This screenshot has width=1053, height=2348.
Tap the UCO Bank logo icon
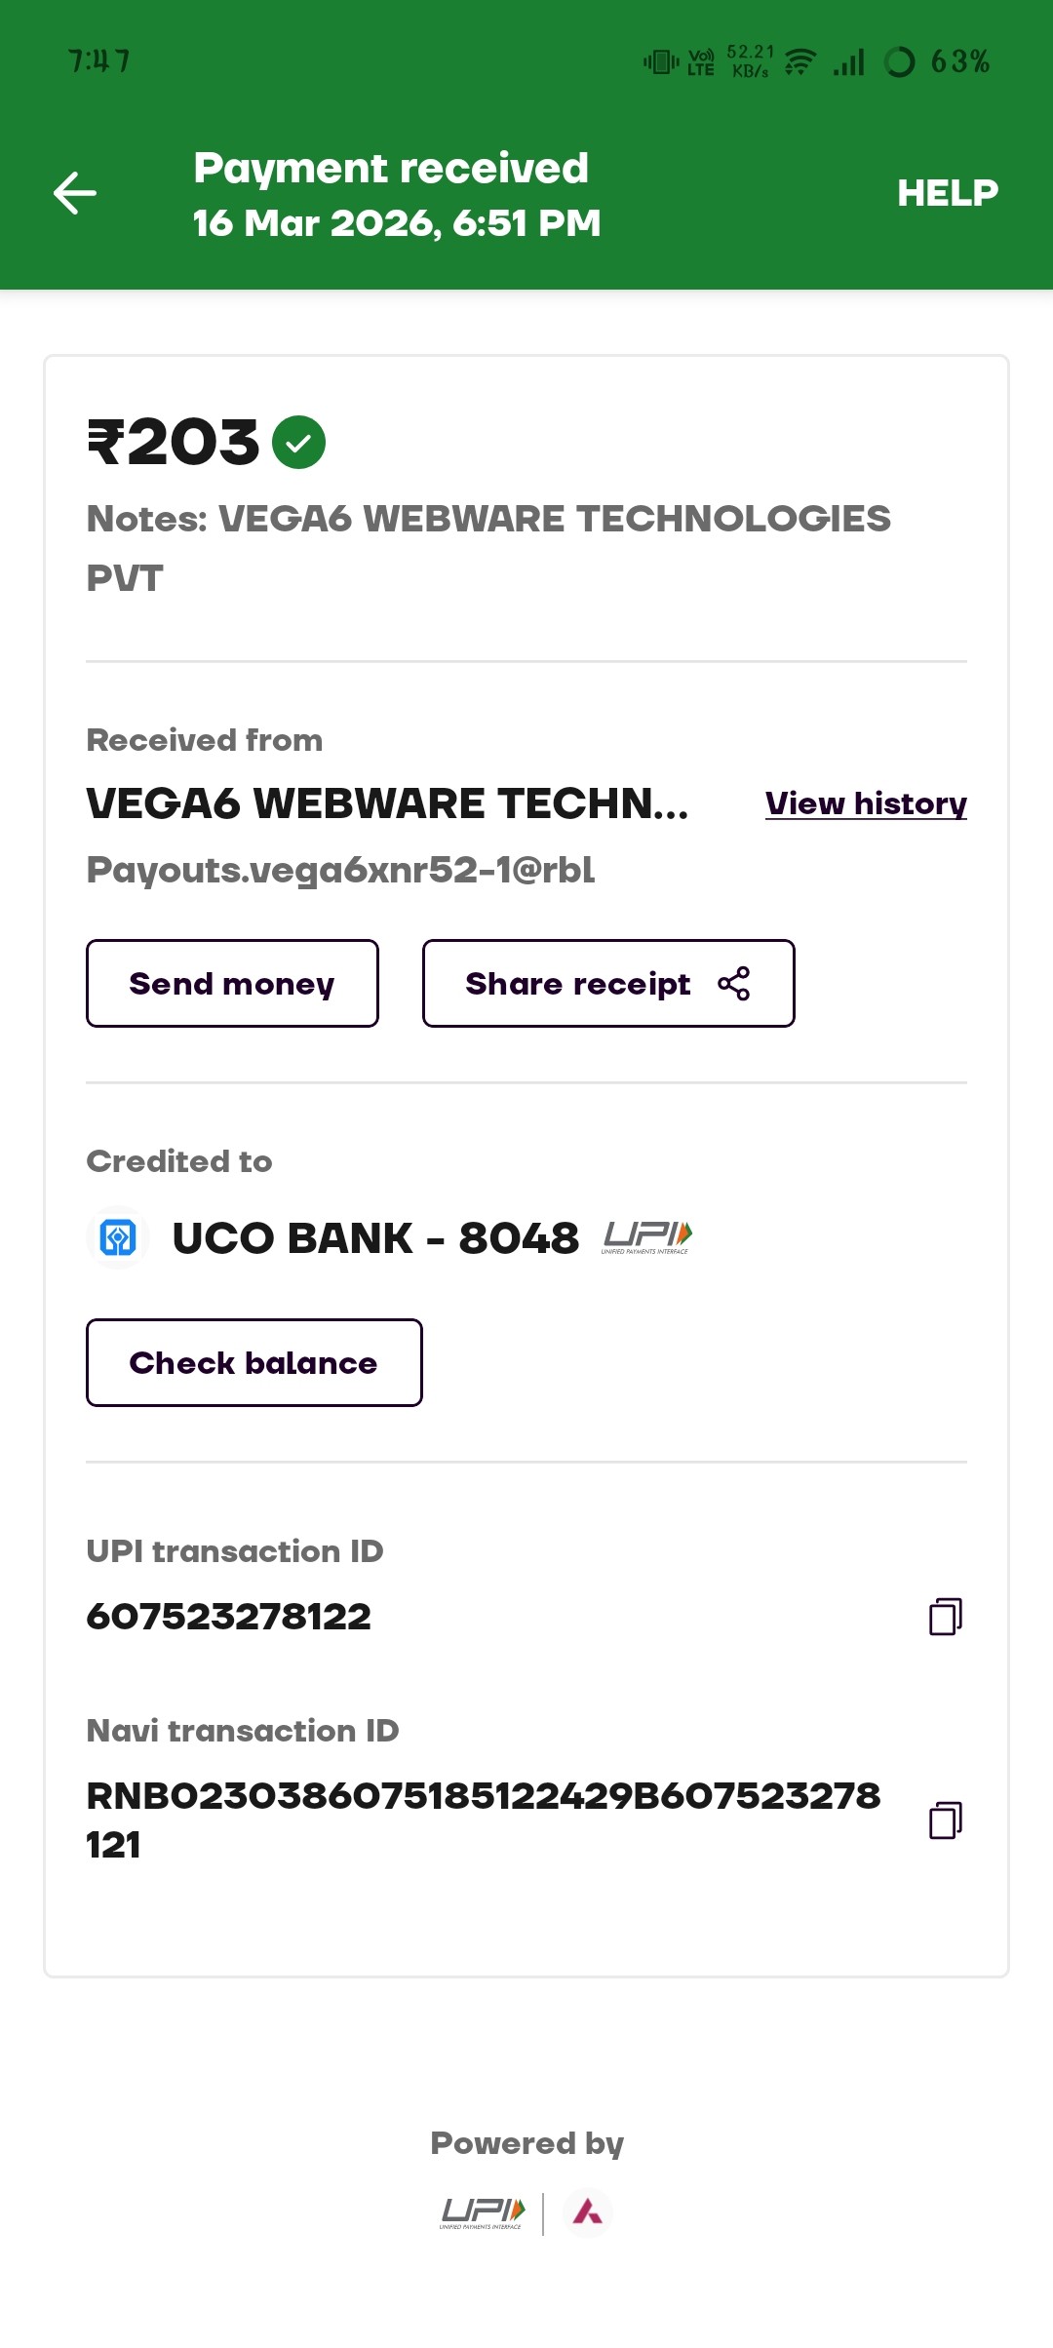[118, 1238]
